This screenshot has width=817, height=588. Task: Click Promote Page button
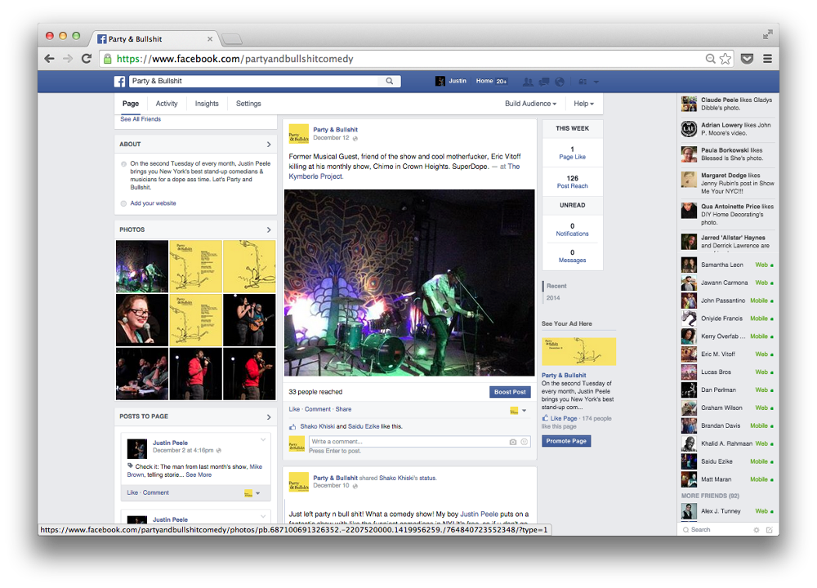pos(566,441)
